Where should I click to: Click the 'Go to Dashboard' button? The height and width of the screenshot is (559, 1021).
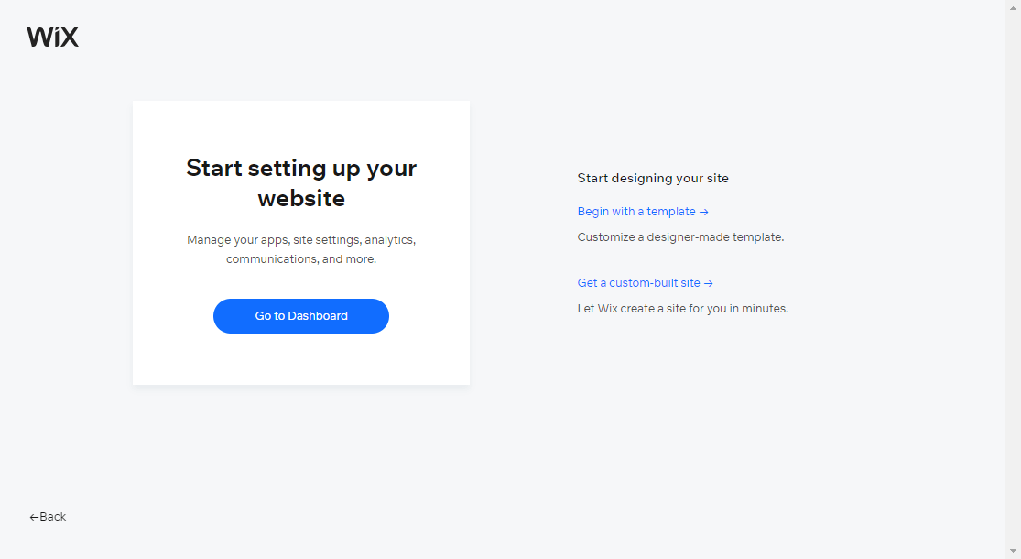pyautogui.click(x=300, y=315)
